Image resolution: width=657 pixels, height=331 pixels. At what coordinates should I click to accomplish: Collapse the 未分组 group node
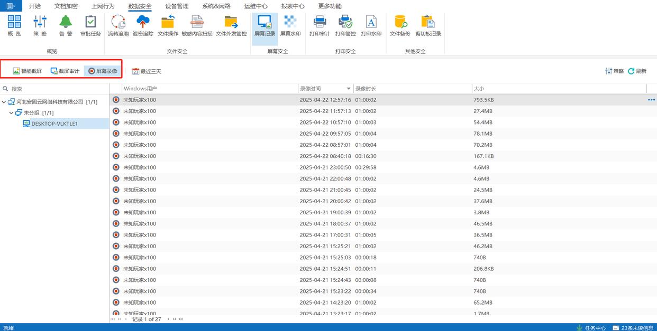12,113
